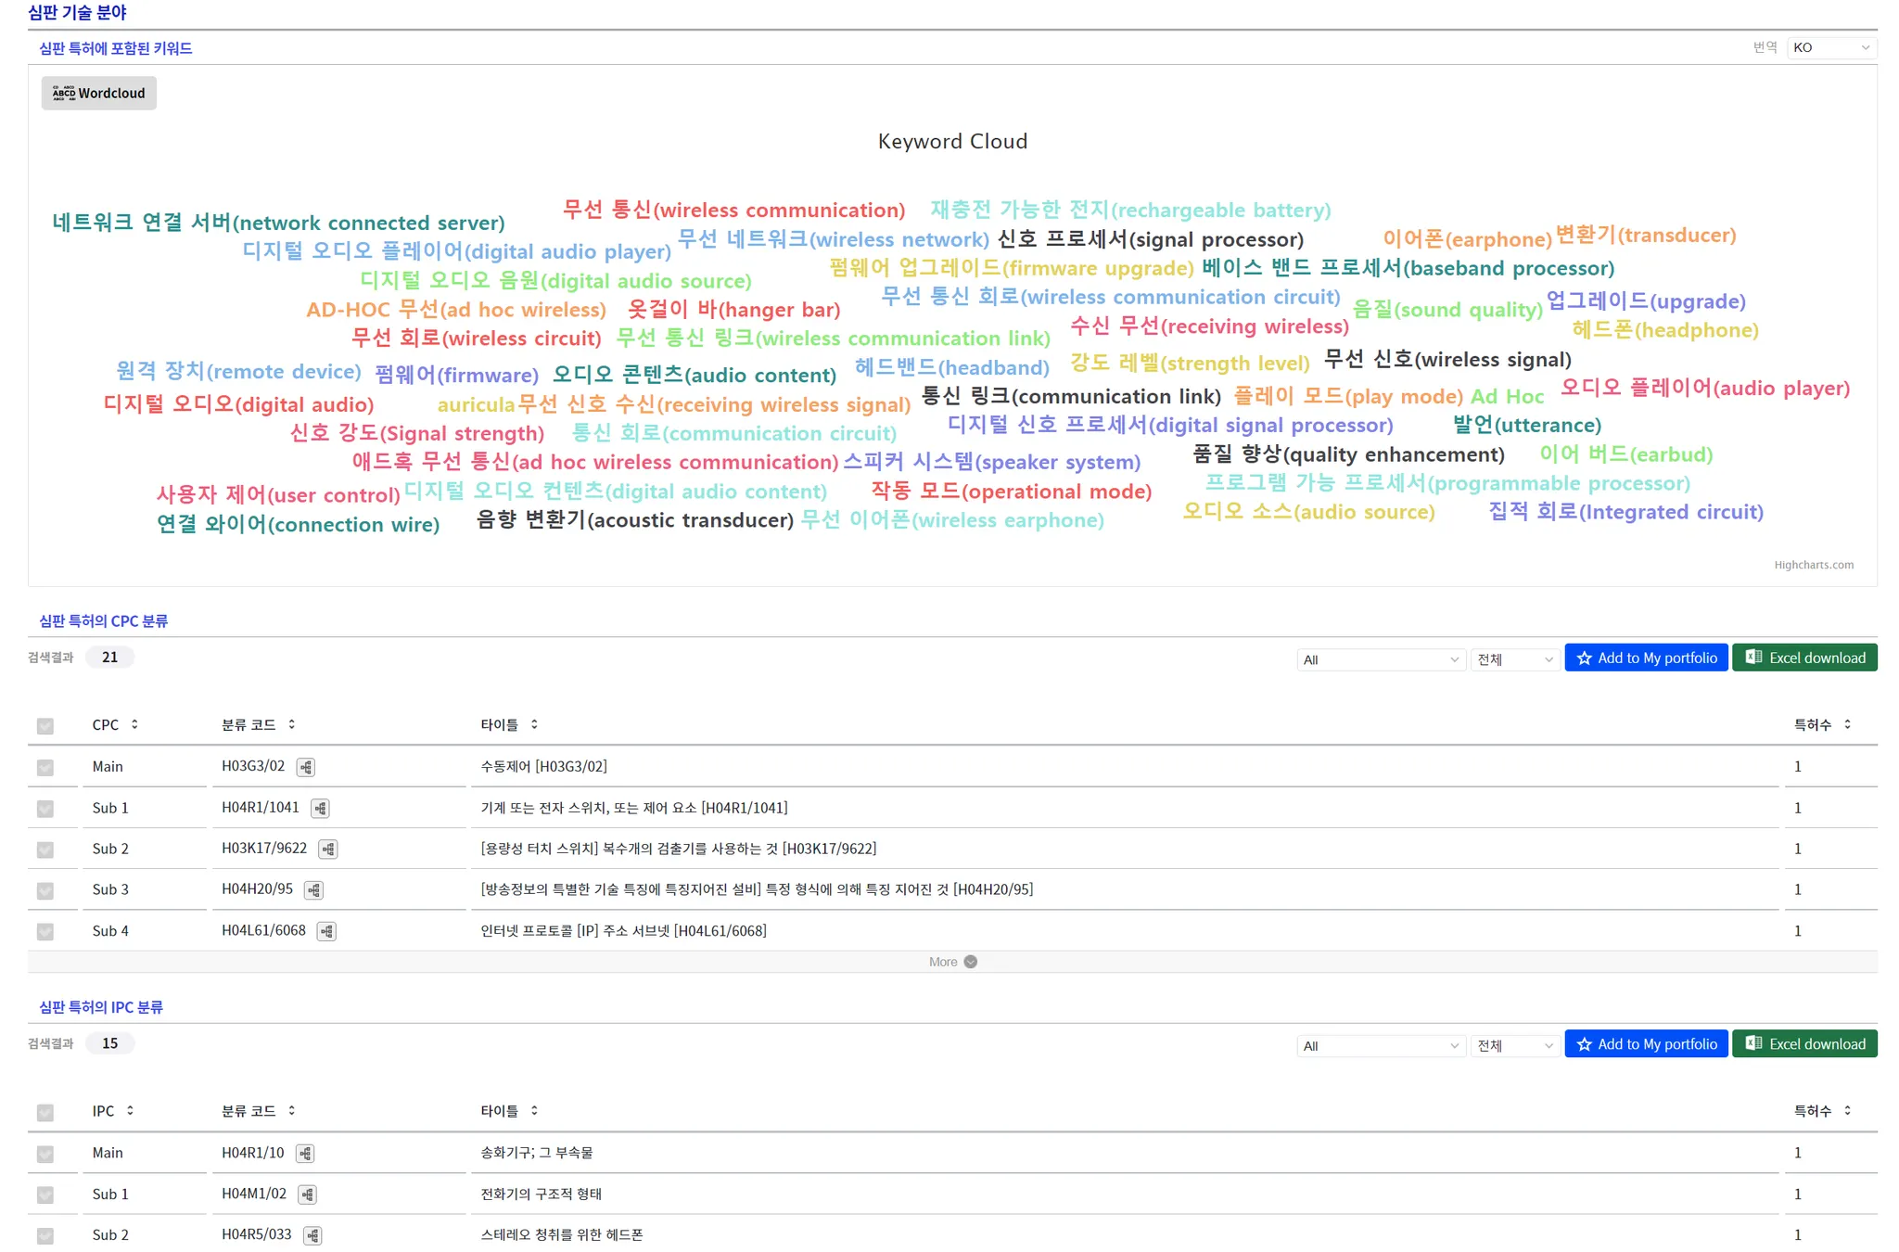
Task: Open the classification tree icon for H04R1/10
Action: click(x=305, y=1154)
